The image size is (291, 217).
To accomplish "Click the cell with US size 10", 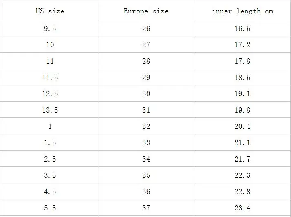I will pos(50,44).
